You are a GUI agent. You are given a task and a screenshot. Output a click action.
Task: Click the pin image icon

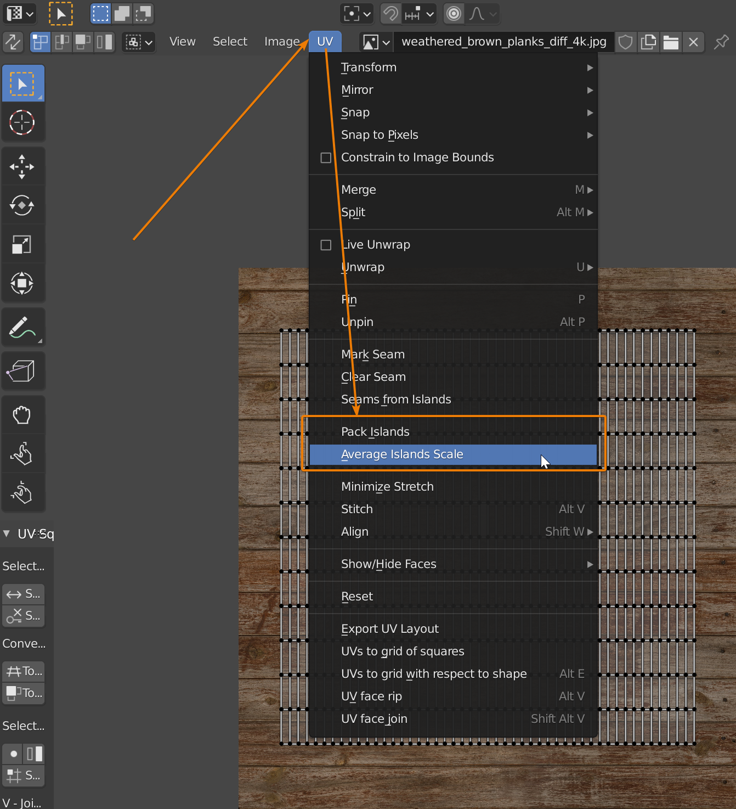pyautogui.click(x=721, y=42)
